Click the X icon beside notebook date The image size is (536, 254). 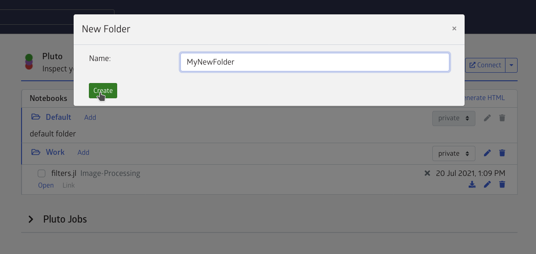tap(427, 173)
